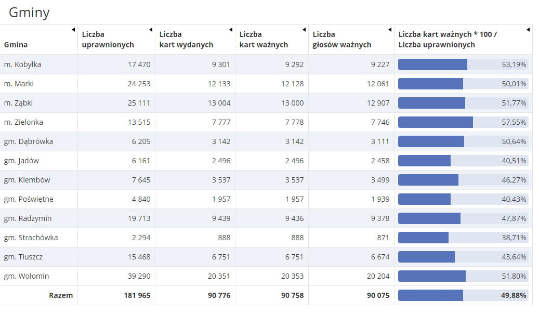Click sort arrow of the percentage column
The height and width of the screenshot is (313, 539).
tap(528, 30)
